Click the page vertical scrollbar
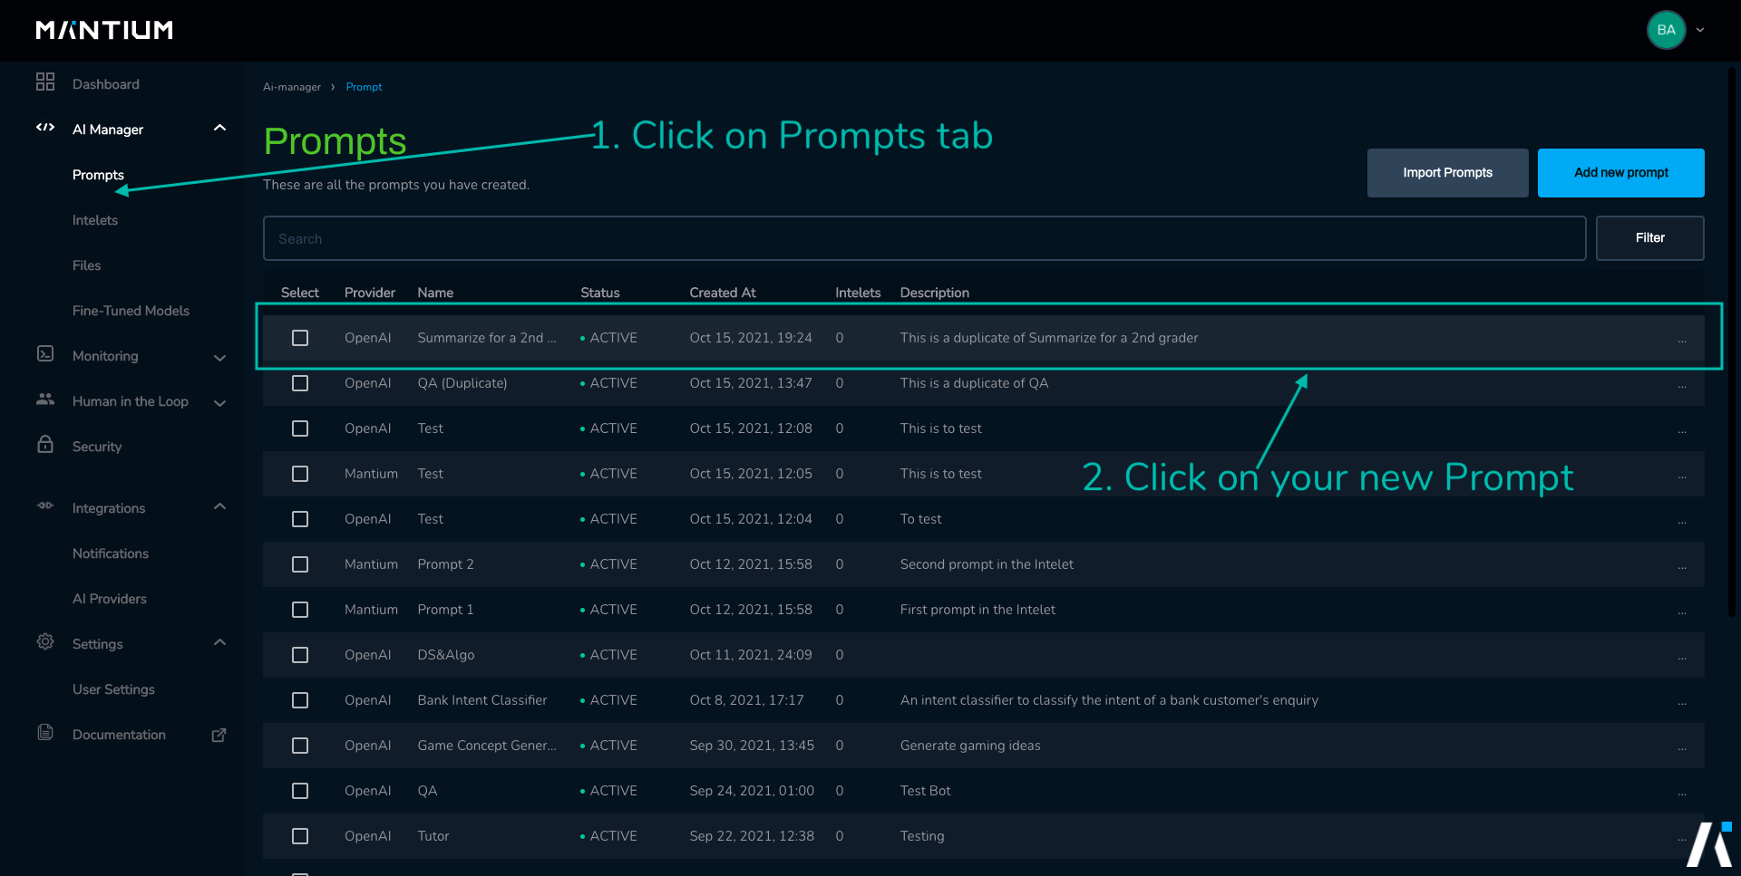 pyautogui.click(x=1731, y=342)
